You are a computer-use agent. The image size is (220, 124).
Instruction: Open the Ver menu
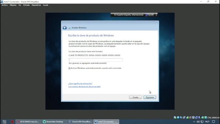click(20, 5)
